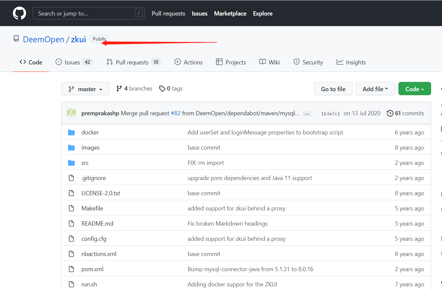Click Issues in top navigation

coord(200,14)
